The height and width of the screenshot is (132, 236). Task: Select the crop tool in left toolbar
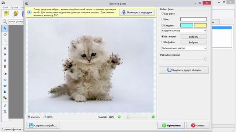5,111
